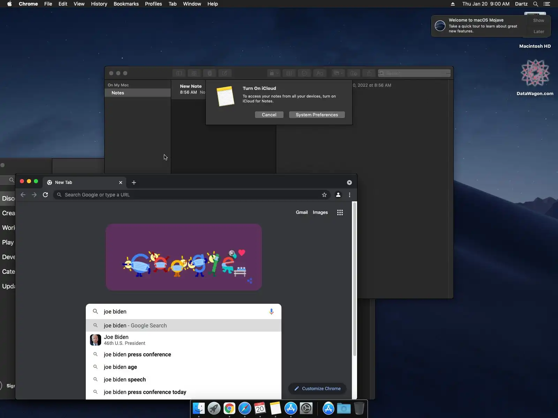Go back using Chrome's back arrow
Image resolution: width=558 pixels, height=418 pixels.
[23, 195]
